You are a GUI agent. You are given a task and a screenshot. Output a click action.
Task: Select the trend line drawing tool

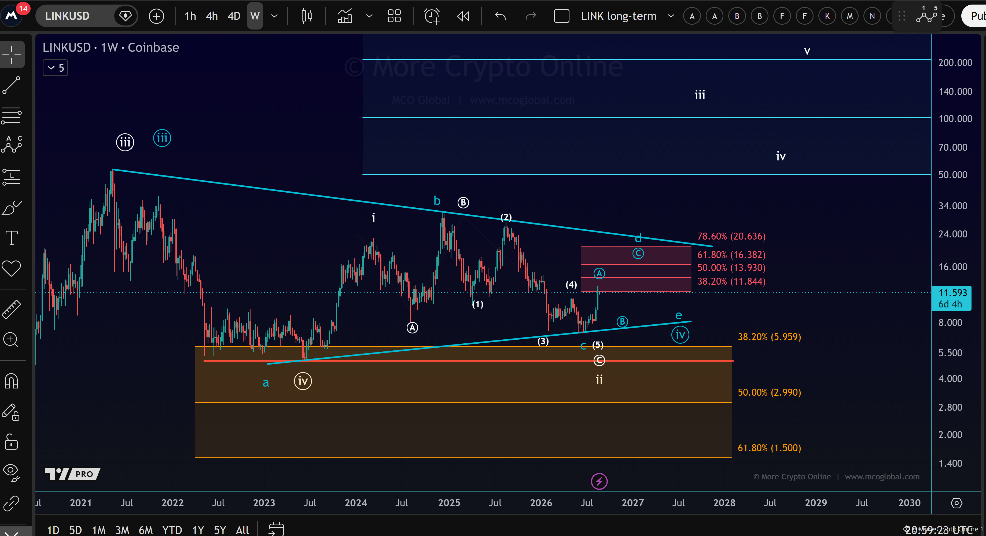12,85
